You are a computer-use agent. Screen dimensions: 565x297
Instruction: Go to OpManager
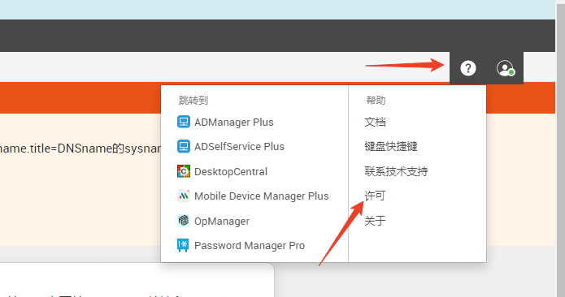[x=222, y=222]
